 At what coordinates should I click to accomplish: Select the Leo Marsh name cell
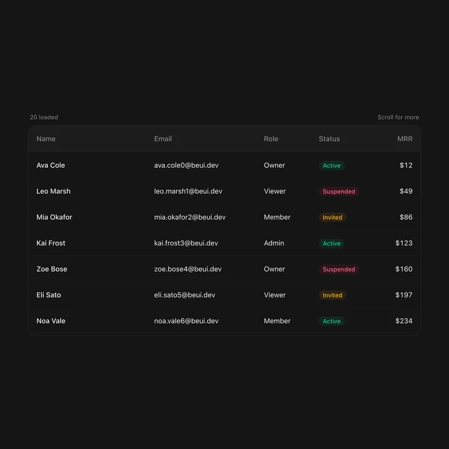tap(53, 191)
